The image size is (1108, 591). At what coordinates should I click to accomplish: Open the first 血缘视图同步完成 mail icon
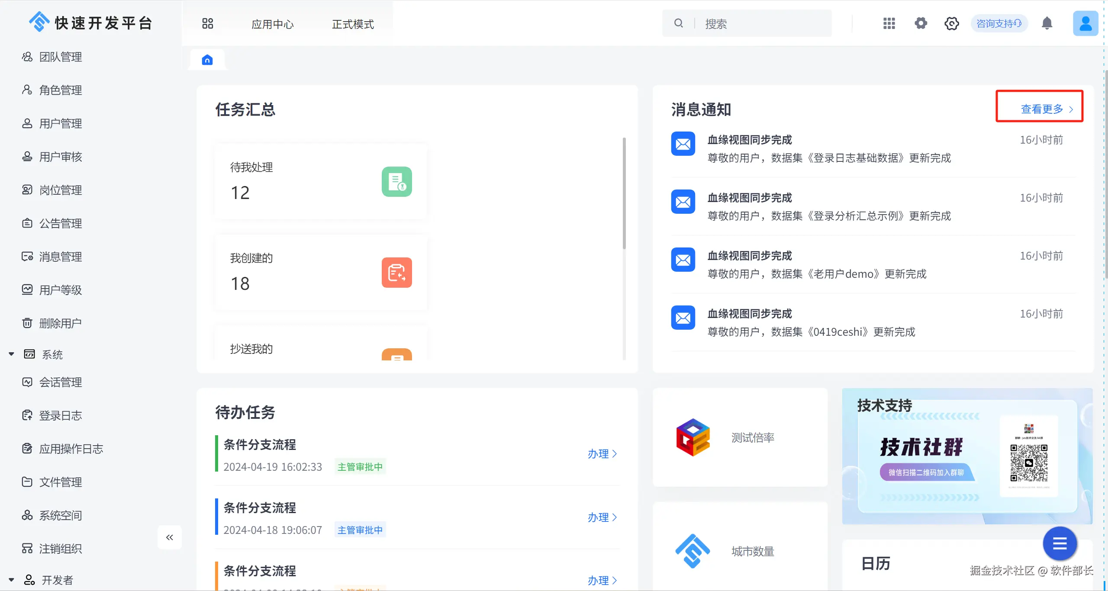(x=683, y=144)
